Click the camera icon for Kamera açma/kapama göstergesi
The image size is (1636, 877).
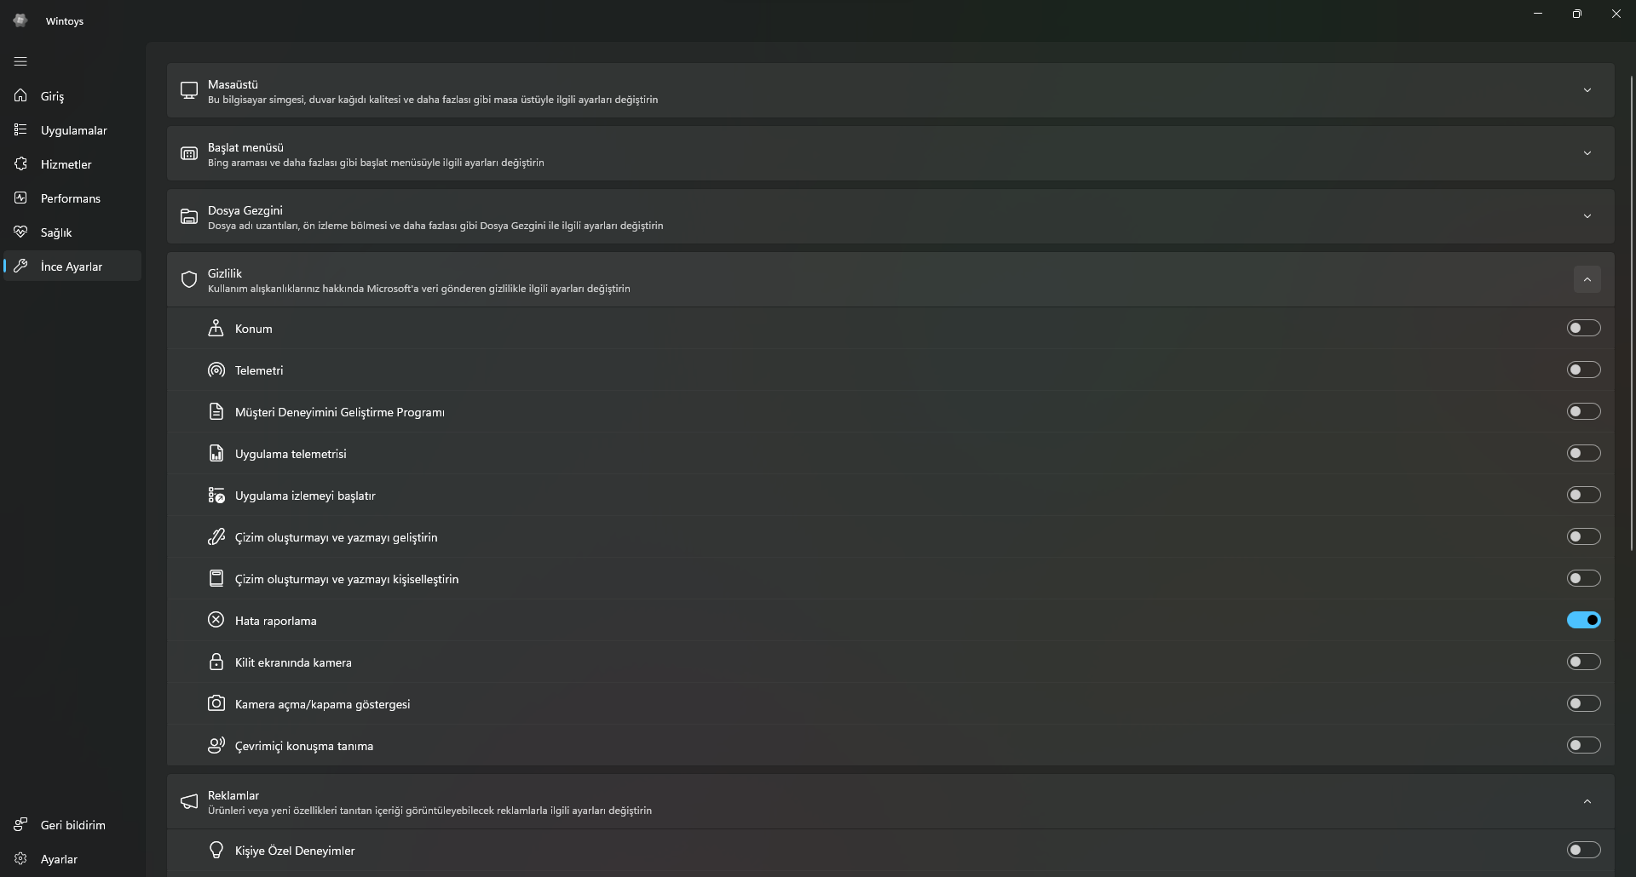(216, 704)
